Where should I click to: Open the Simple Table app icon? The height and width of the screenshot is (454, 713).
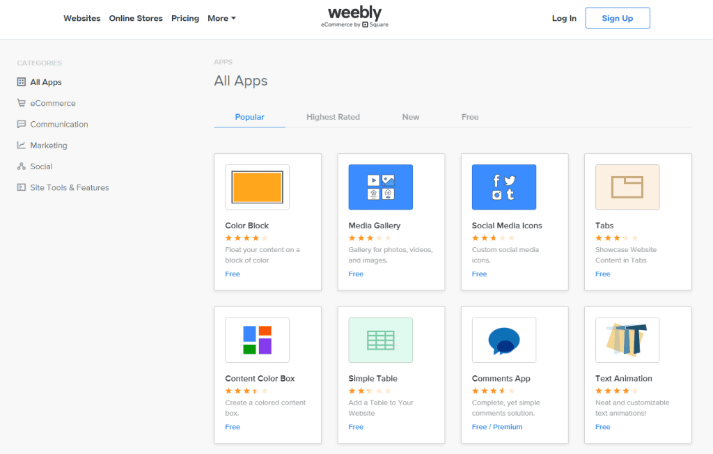pos(380,340)
